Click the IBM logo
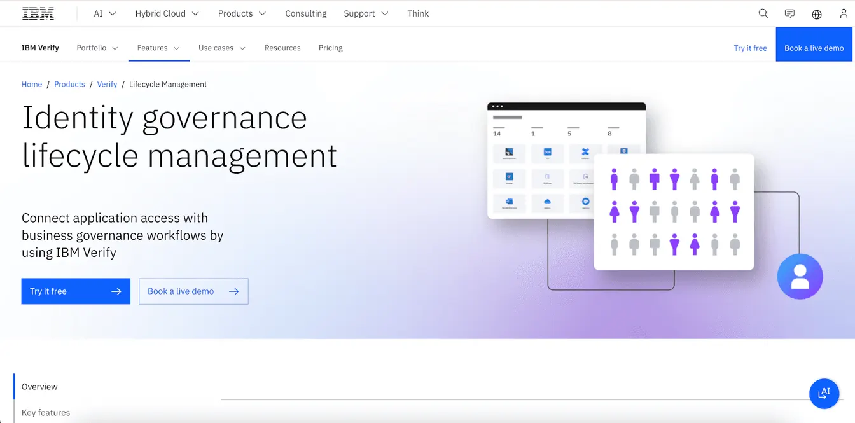The image size is (855, 423). click(x=38, y=13)
